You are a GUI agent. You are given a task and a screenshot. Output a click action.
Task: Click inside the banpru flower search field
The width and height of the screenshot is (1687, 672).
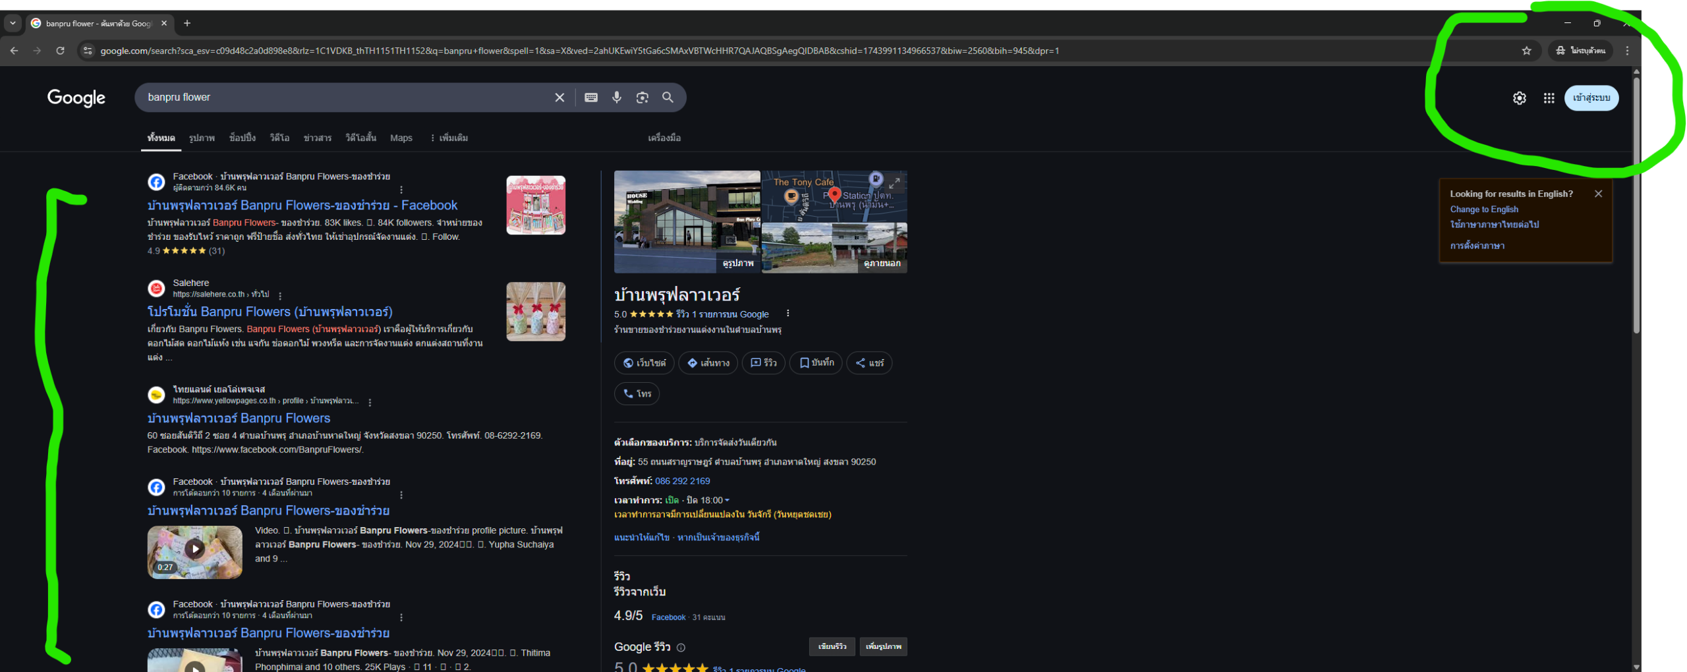[343, 98]
